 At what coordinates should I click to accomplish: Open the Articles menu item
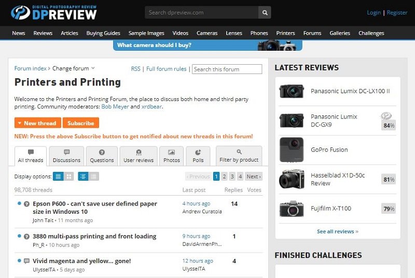(70, 33)
